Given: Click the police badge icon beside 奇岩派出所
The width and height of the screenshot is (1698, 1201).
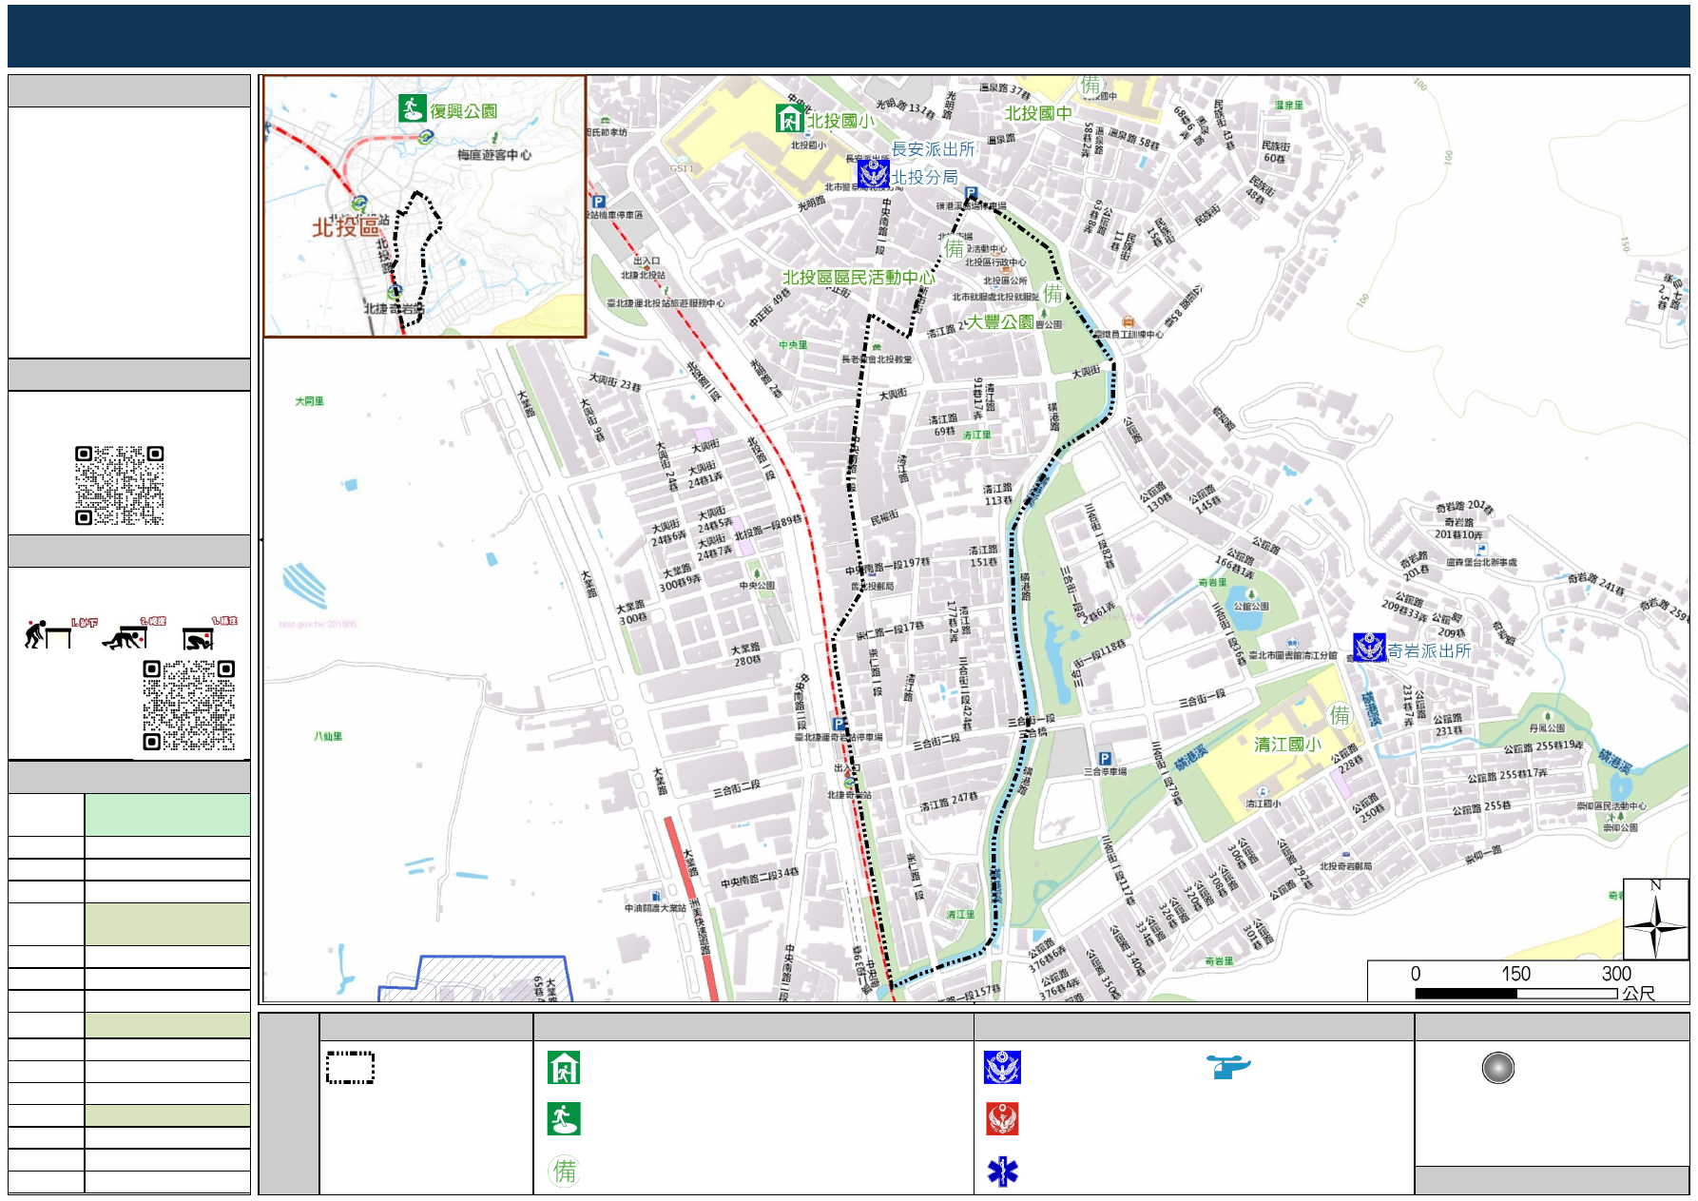Looking at the screenshot, I should click(1369, 648).
